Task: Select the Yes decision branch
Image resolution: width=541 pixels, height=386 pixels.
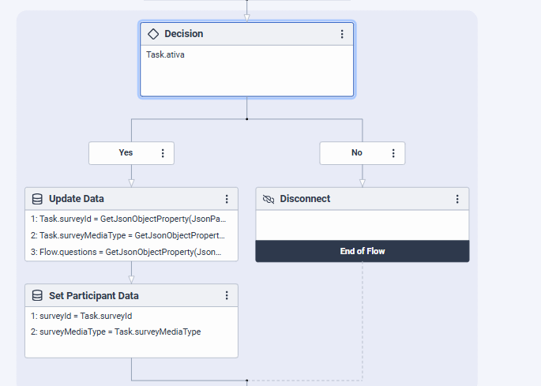Action: click(x=126, y=153)
